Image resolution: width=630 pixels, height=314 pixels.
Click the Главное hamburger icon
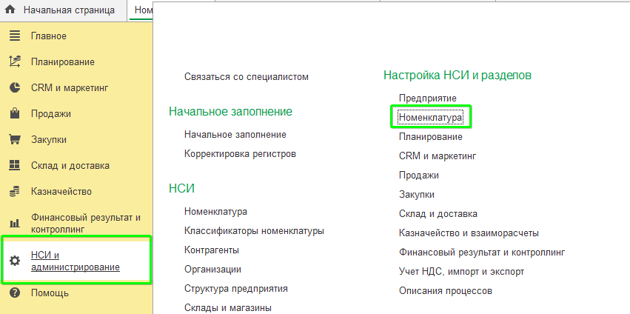coord(15,36)
